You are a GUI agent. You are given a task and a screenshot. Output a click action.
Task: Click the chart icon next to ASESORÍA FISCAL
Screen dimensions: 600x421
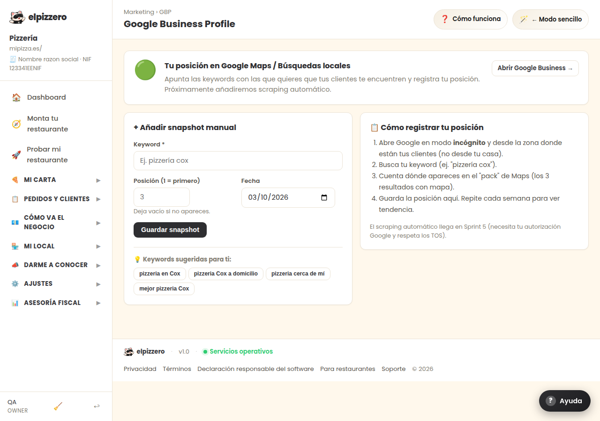(15, 303)
